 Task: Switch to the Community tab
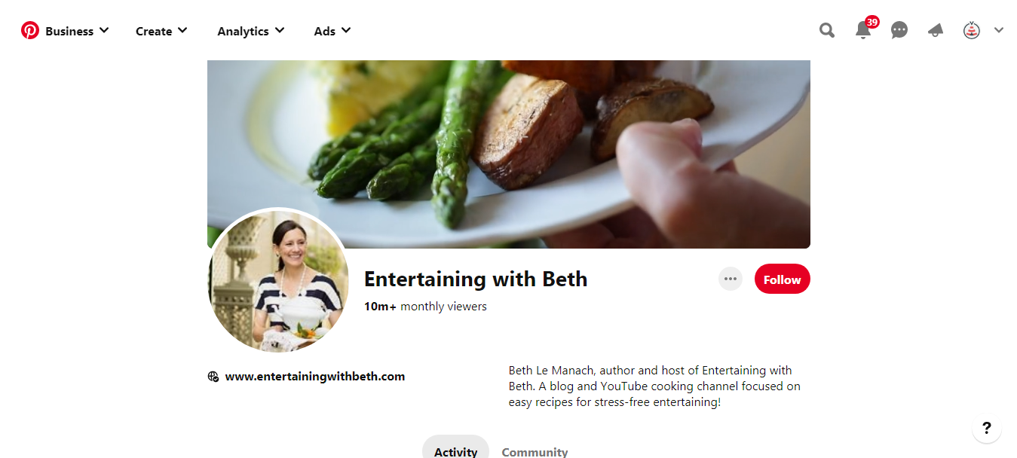click(x=535, y=450)
